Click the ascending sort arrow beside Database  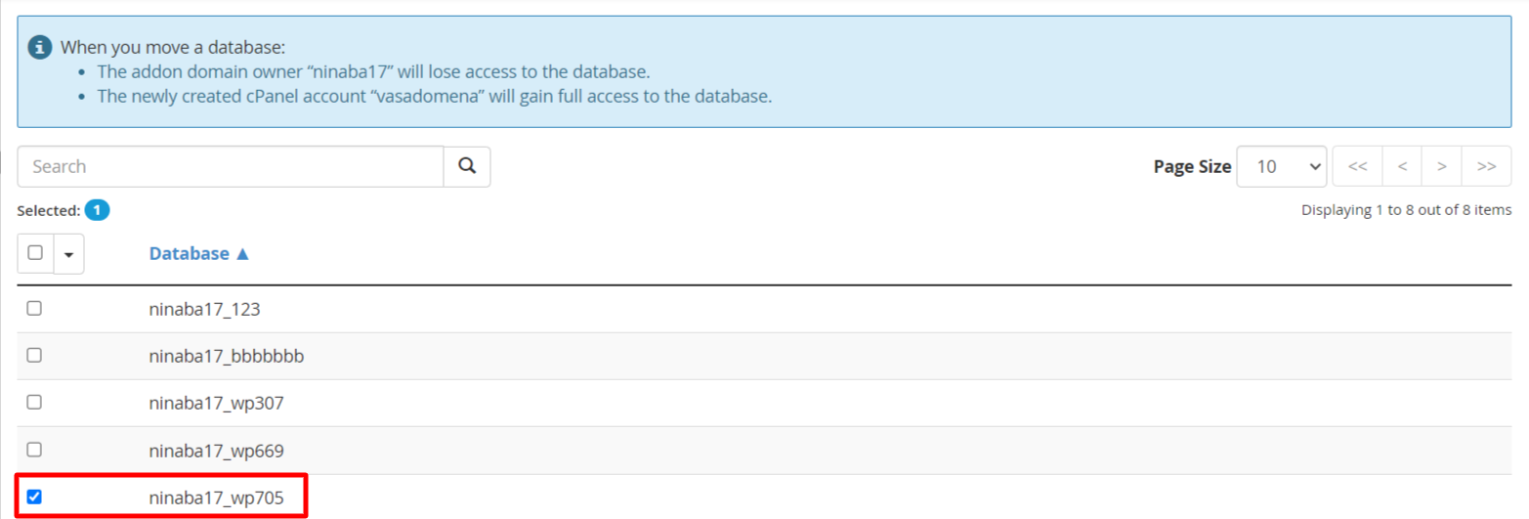tap(243, 253)
